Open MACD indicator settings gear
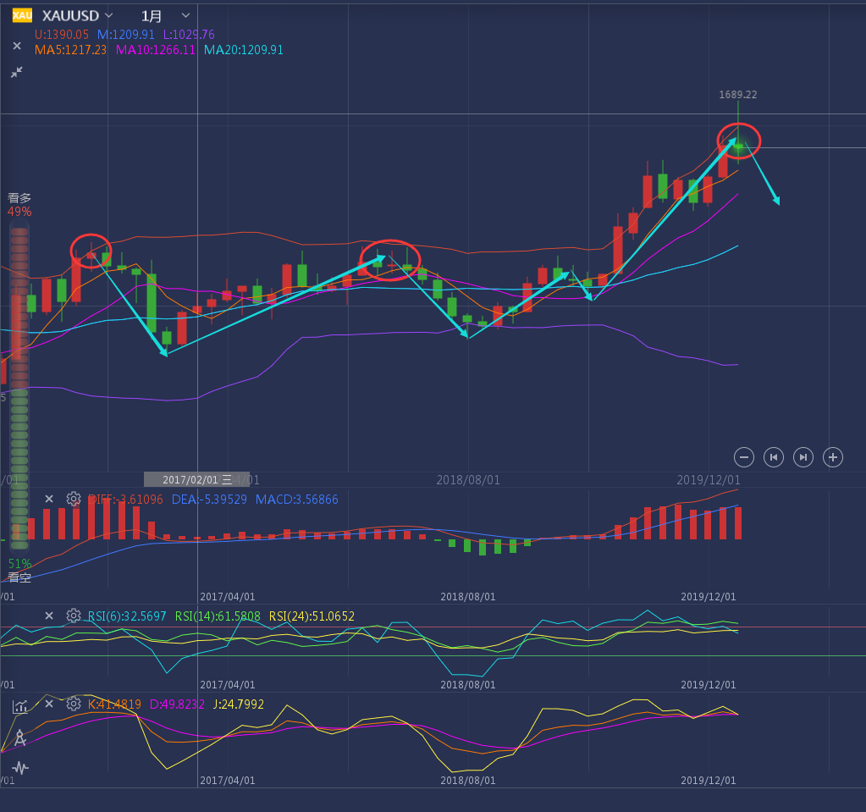Screen dimensions: 866x812 tap(74, 500)
